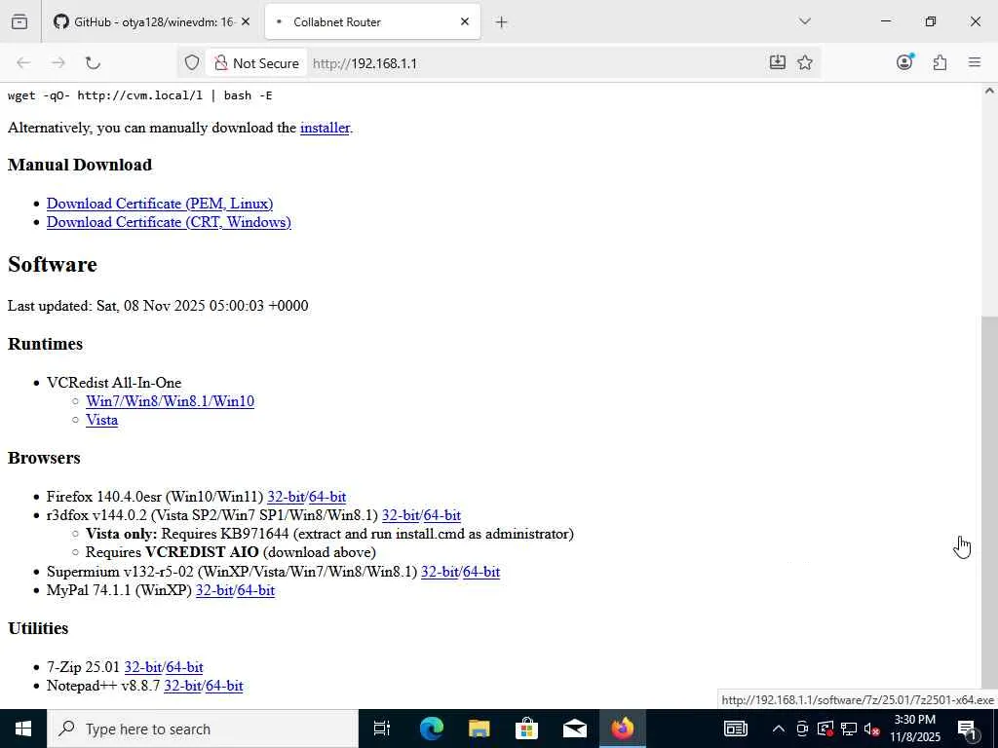Click the scrollbar up arrow
998x748 pixels.
tap(989, 91)
